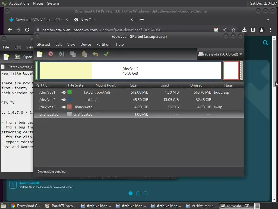
Task: Click the green fat32 color swatch
Action: point(69,92)
